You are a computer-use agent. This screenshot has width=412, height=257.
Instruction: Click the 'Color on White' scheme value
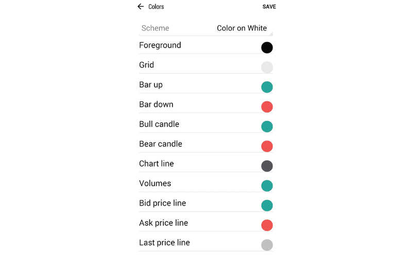click(242, 28)
